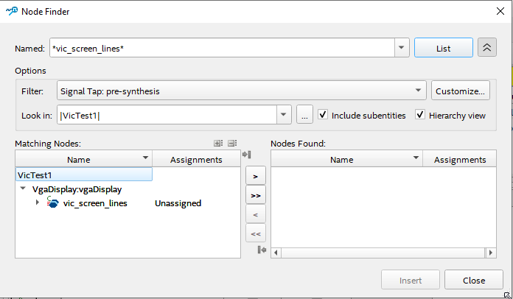
Task: Click the List button
Action: click(x=443, y=48)
